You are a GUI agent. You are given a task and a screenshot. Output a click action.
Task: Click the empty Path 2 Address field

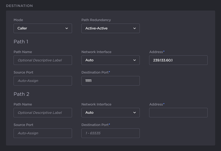(178, 112)
